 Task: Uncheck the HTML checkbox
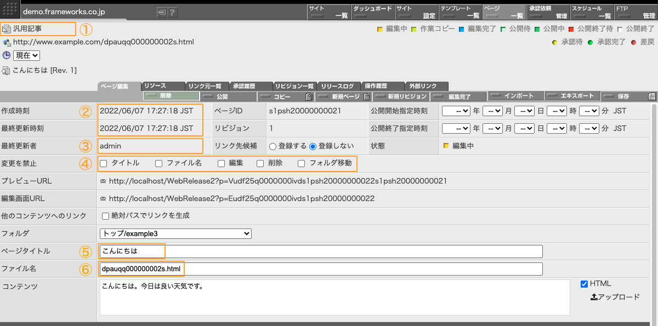pyautogui.click(x=584, y=284)
